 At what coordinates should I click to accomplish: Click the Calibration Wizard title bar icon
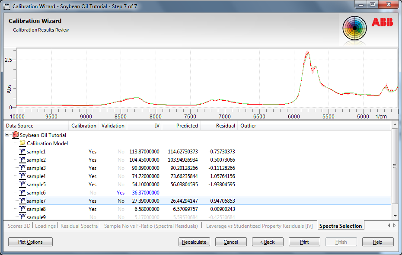[7, 6]
